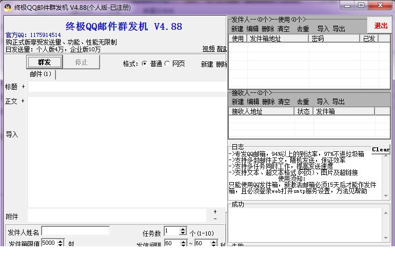The height and width of the screenshot is (256, 395).
Task: Select the 网页 format radio button
Action: point(167,64)
